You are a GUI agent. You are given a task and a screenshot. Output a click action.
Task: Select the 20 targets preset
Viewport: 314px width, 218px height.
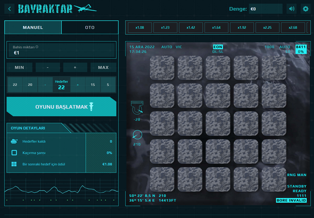[x=30, y=85]
